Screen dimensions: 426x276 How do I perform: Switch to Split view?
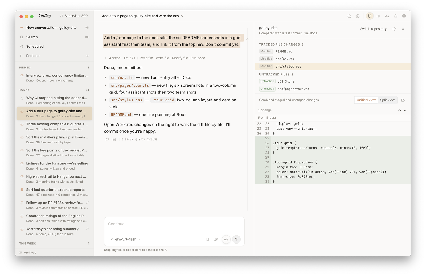point(387,100)
